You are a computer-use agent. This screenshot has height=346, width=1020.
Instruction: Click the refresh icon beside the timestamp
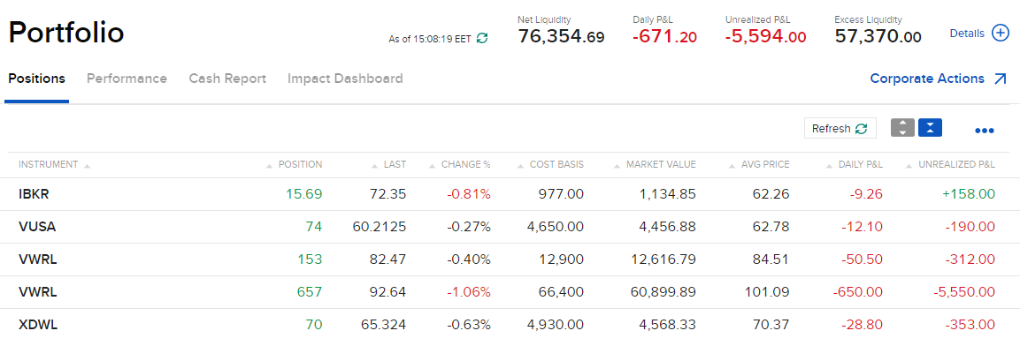pyautogui.click(x=482, y=38)
